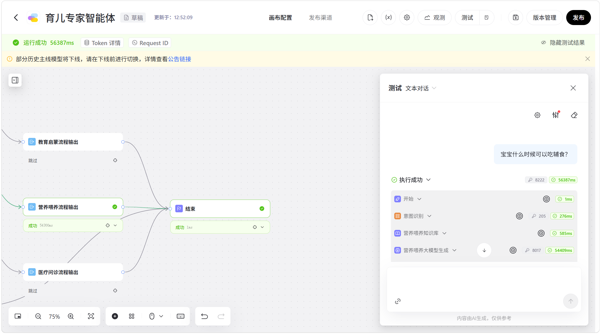The image size is (601, 334).
Task: Show keyboard shortcuts icon
Action: point(181,316)
